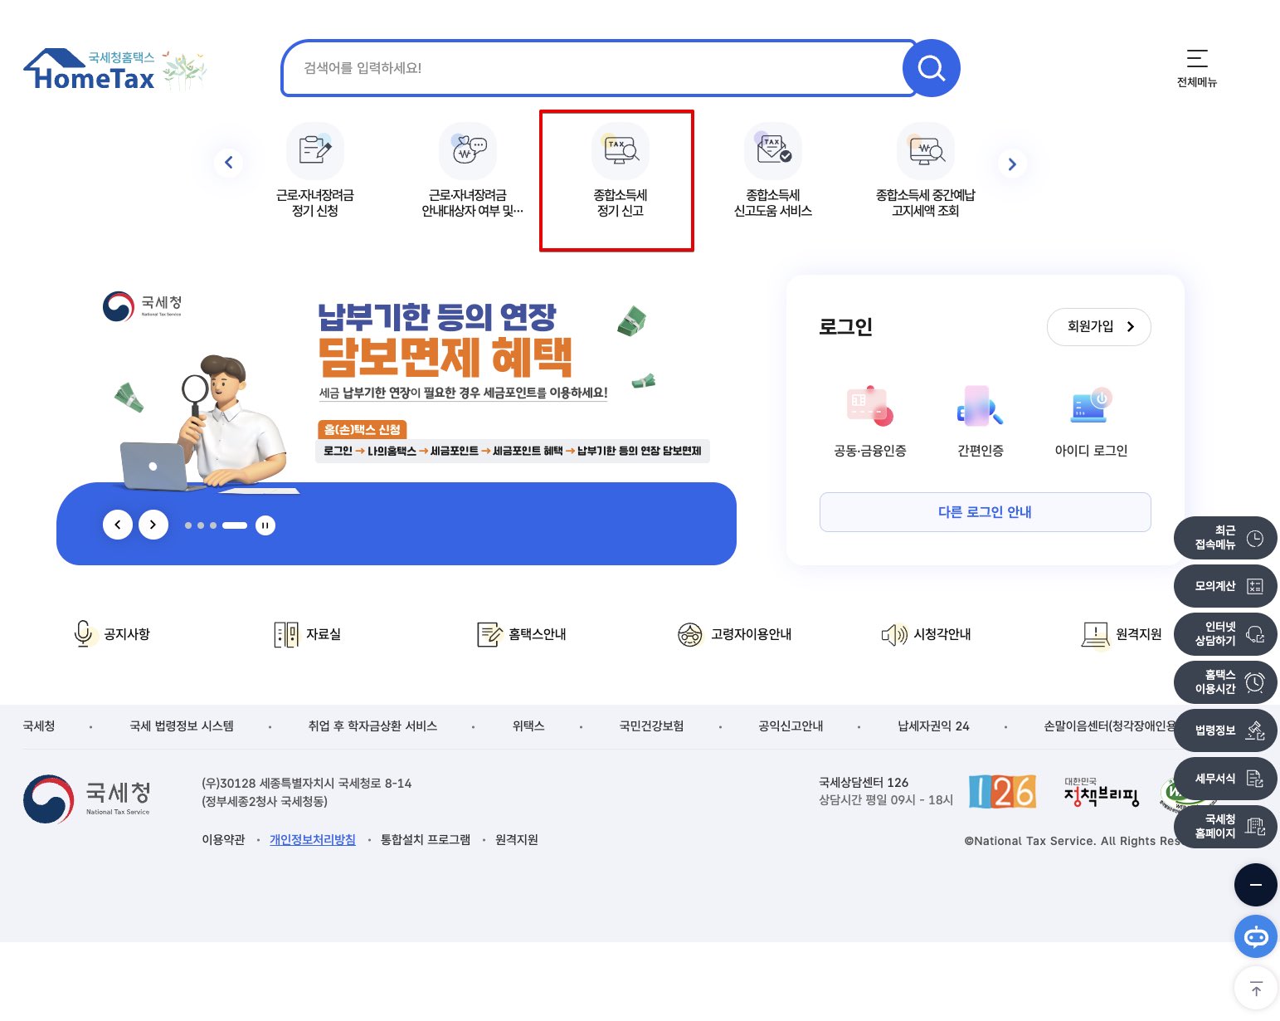Open the chatbot assistant icon
Image resolution: width=1280 pixels, height=1021 pixels.
pyautogui.click(x=1256, y=936)
